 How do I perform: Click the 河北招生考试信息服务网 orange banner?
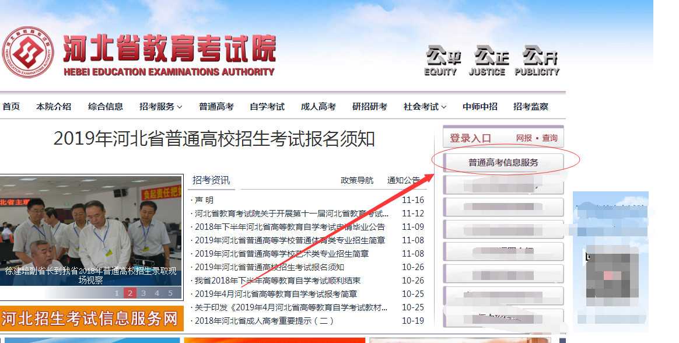click(92, 318)
